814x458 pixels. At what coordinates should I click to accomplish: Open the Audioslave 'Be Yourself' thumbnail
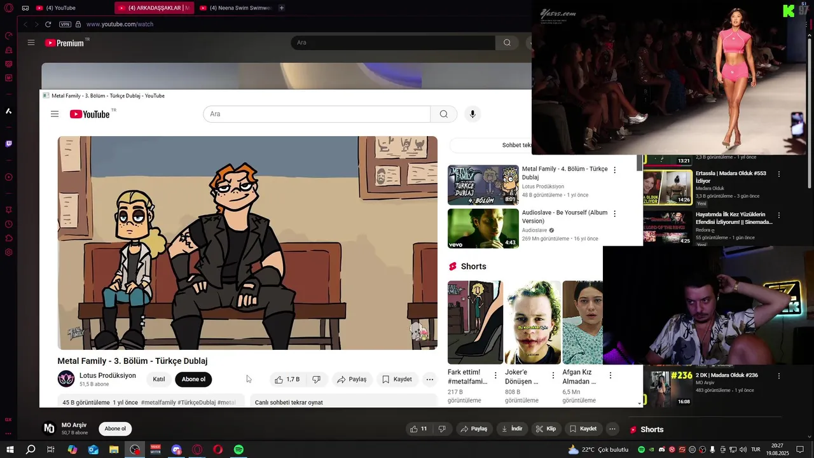(483, 228)
